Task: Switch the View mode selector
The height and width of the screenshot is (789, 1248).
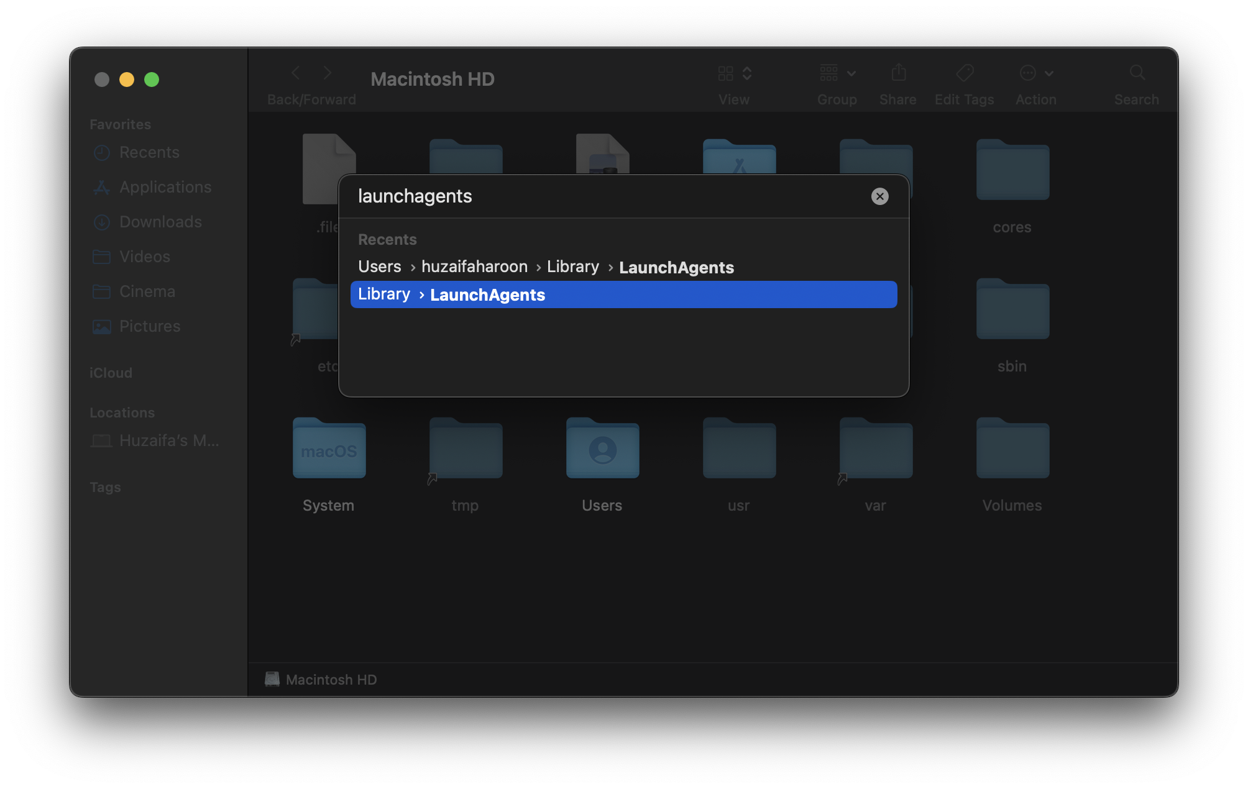Action: click(734, 73)
